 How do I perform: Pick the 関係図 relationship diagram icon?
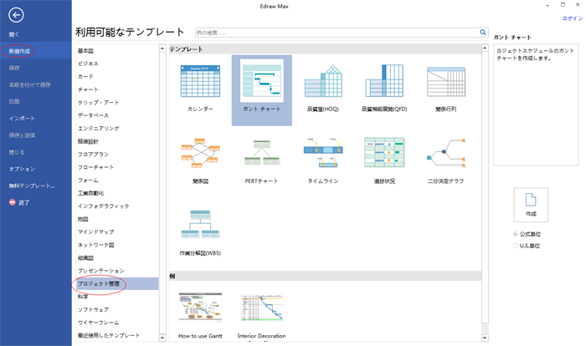pos(200,152)
